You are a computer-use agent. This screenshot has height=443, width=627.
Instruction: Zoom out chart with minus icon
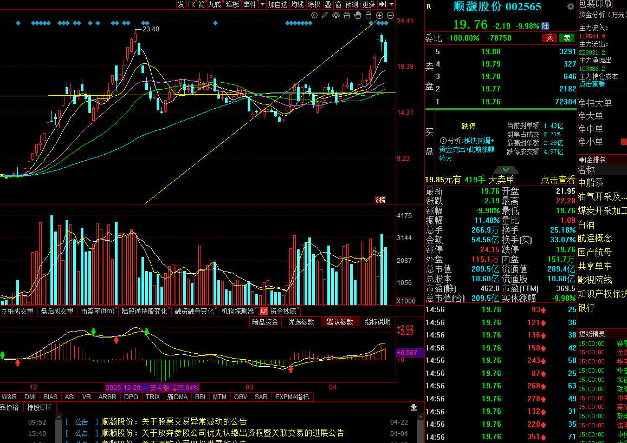tap(390, 16)
